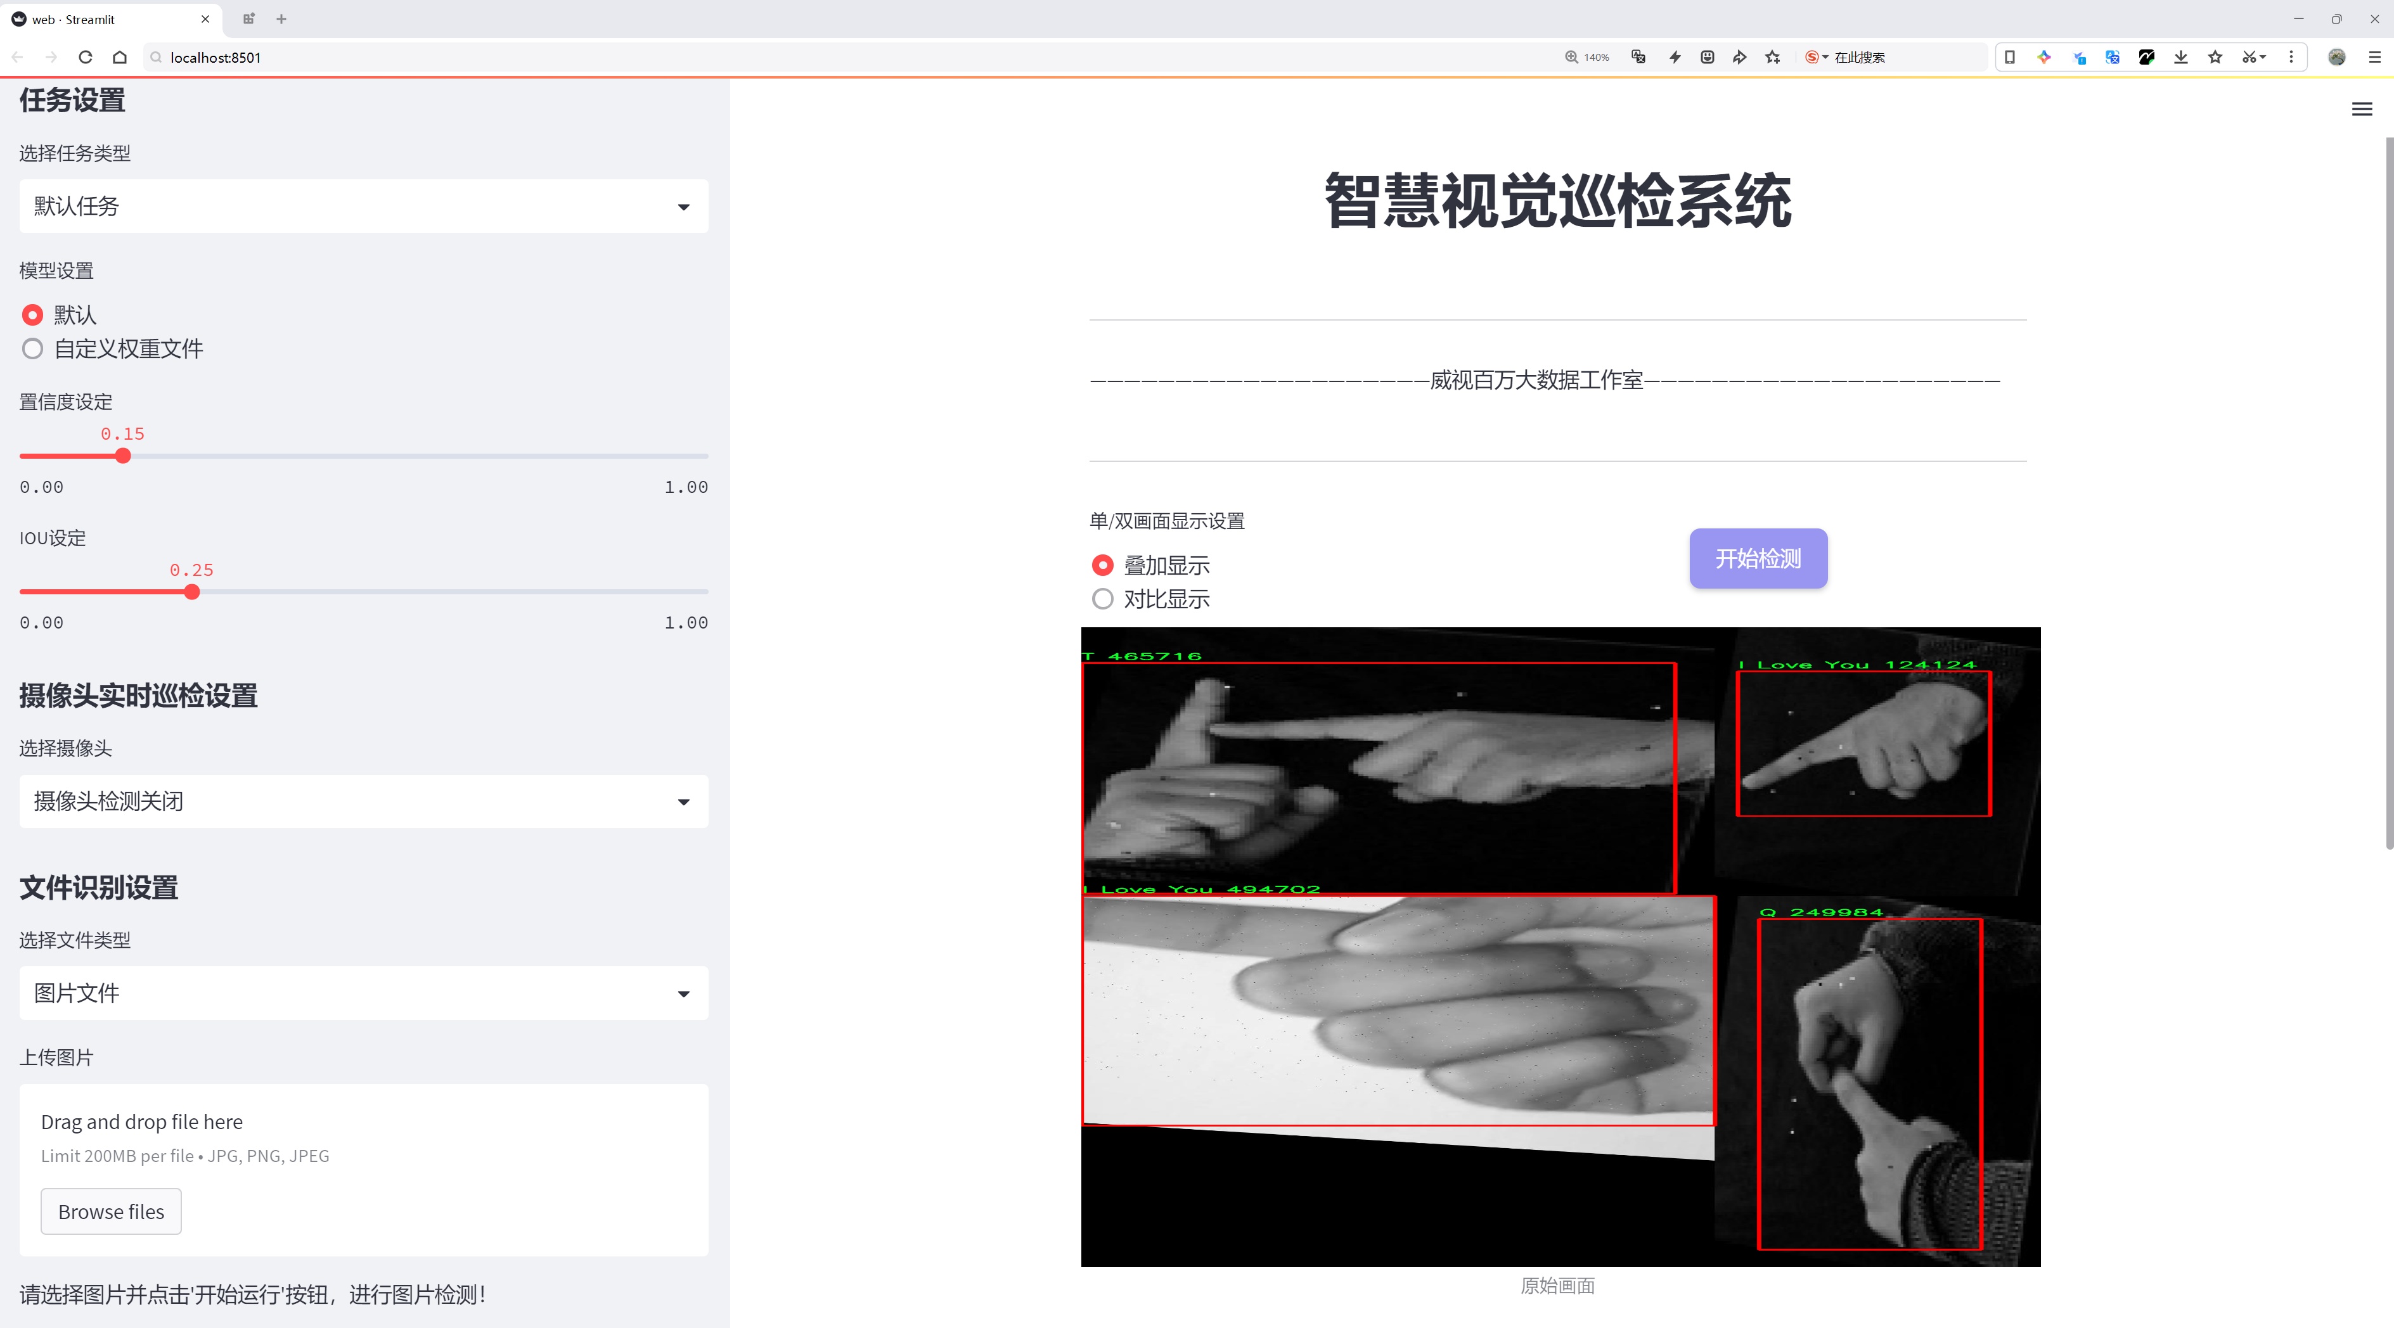The width and height of the screenshot is (2394, 1328).
Task: Expand the 图片文件 file type dropdown
Action: pyautogui.click(x=363, y=993)
